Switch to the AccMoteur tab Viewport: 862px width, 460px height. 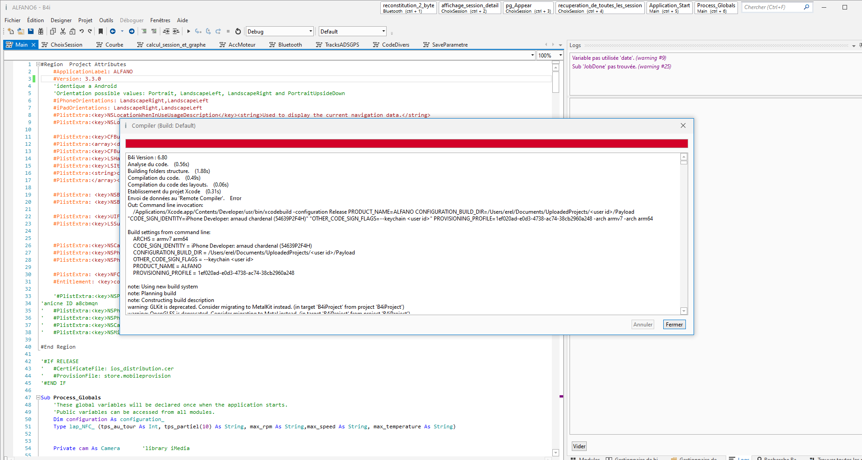point(238,45)
